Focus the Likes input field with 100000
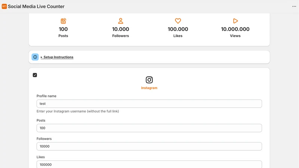299x168 pixels. click(149, 164)
